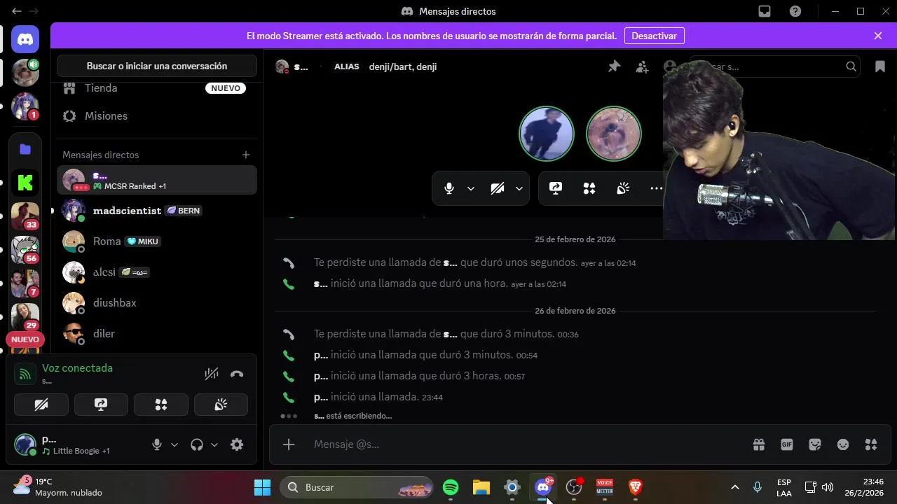The image size is (897, 504).
Task: Open alesi direct message
Action: pos(157,272)
